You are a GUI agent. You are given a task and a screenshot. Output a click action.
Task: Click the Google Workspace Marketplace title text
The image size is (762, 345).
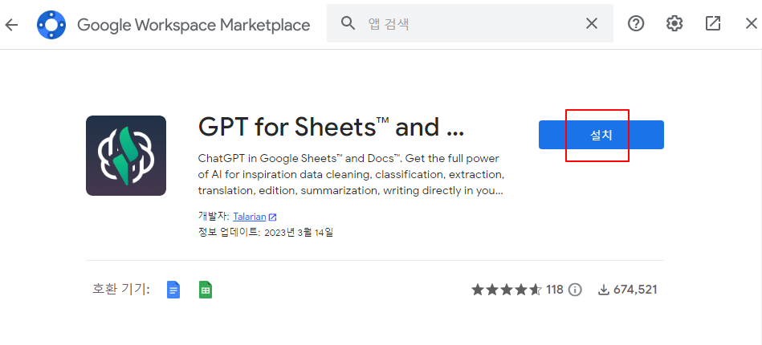click(194, 25)
